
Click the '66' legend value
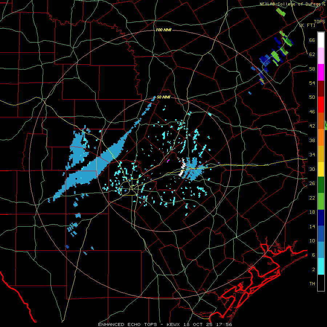click(x=312, y=40)
